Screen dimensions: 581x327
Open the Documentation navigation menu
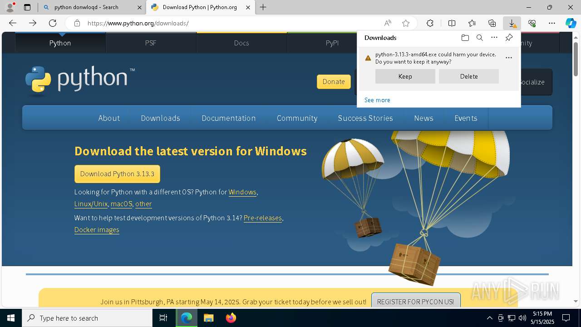[229, 118]
